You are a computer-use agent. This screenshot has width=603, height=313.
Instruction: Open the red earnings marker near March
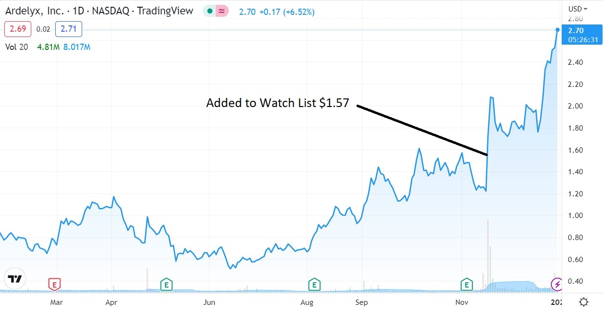pos(54,284)
